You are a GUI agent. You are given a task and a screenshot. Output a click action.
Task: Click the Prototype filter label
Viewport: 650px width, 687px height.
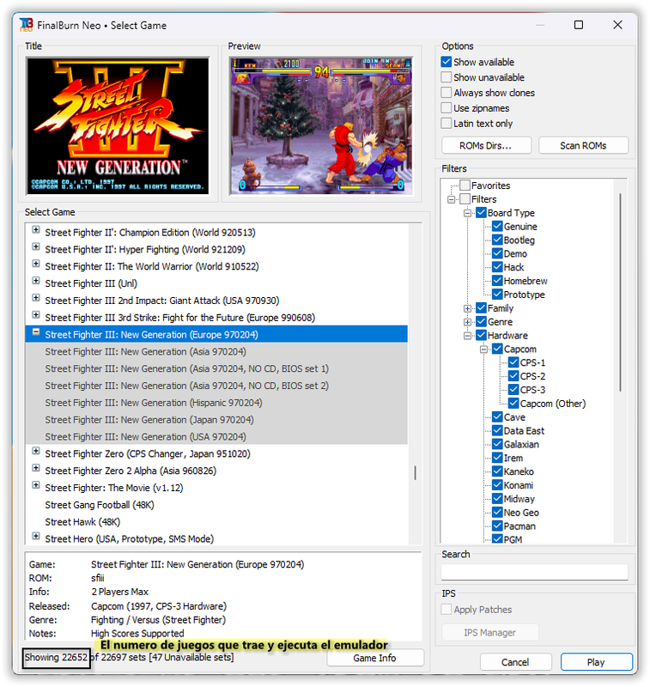(x=525, y=295)
